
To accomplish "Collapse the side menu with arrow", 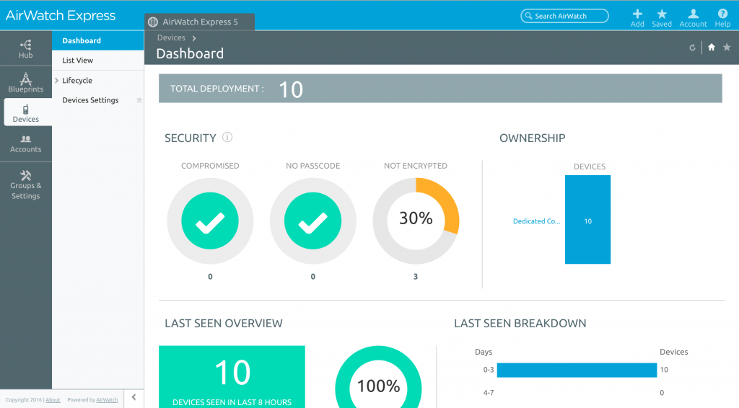I will coord(134,397).
